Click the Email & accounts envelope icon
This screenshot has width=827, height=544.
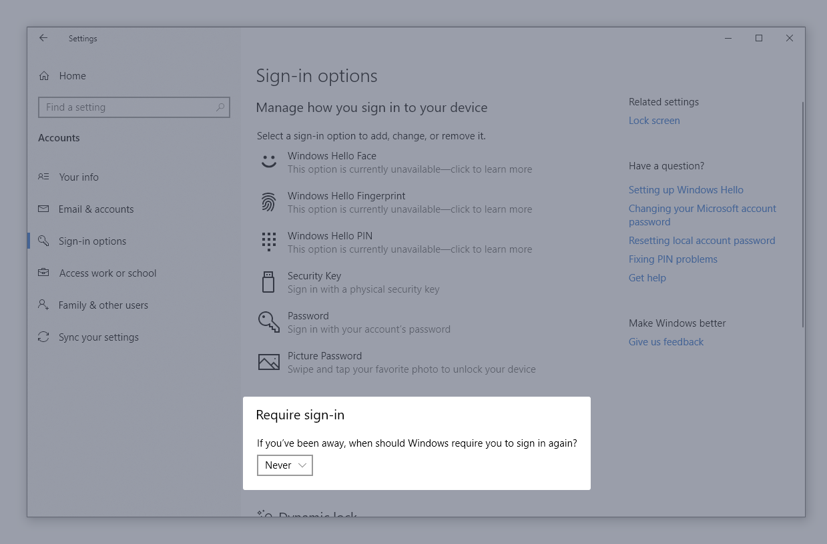pyautogui.click(x=44, y=209)
